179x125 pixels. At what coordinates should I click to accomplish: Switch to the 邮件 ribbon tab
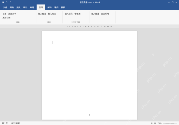[50, 8]
